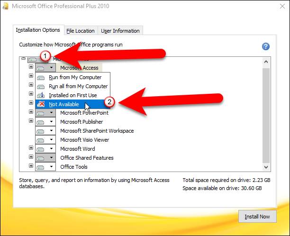Click the scrollbar up arrow
Viewport: 290px width, 236px height.
266,62
